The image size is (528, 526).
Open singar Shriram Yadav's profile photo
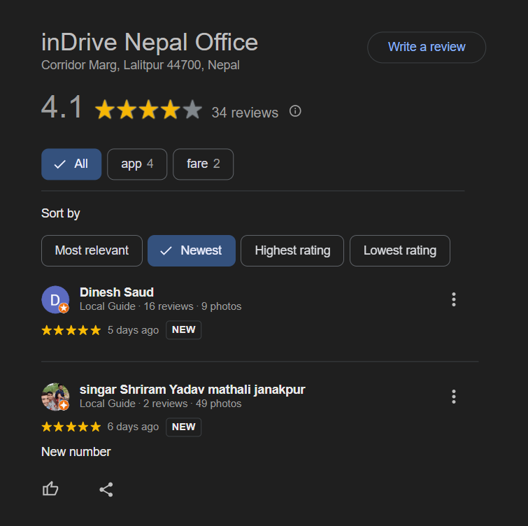[x=55, y=397]
